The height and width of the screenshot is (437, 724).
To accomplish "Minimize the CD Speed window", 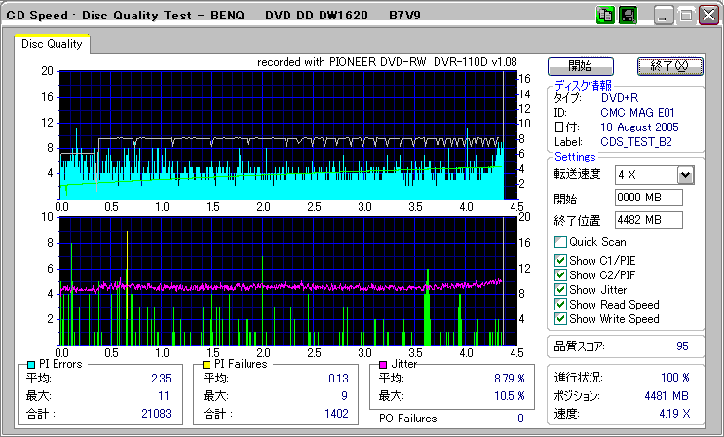I will pos(664,16).
